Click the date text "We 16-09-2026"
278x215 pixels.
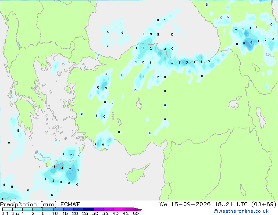185,204
